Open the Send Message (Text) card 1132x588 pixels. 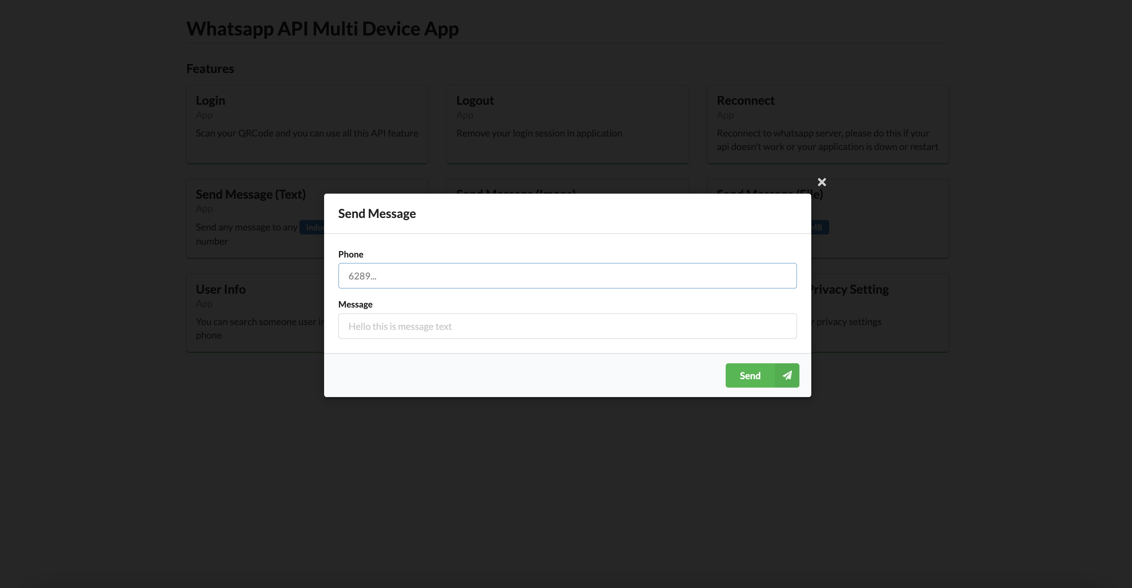click(x=255, y=219)
